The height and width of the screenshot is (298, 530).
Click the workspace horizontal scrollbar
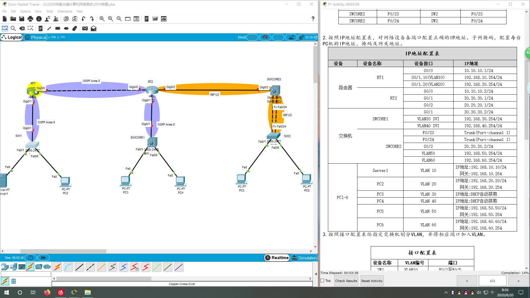[63, 251]
